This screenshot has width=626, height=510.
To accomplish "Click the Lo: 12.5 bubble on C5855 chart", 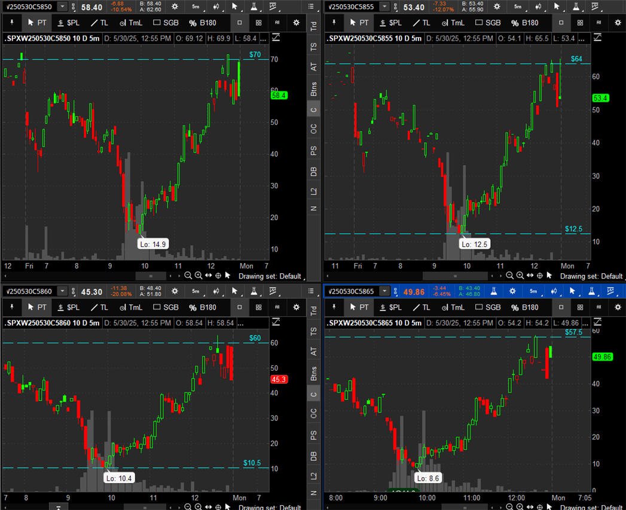I will pyautogui.click(x=474, y=244).
